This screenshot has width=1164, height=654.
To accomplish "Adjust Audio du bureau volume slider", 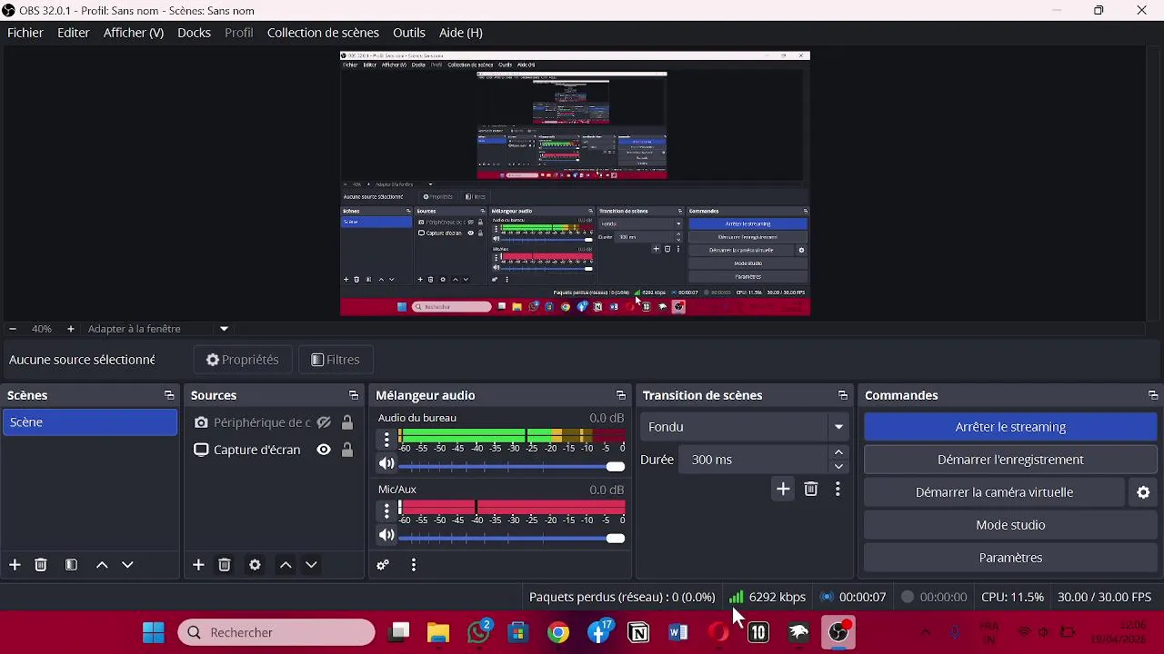I will (512, 466).
